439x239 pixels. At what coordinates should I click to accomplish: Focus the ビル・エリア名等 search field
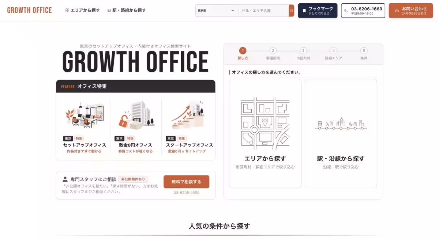point(263,11)
